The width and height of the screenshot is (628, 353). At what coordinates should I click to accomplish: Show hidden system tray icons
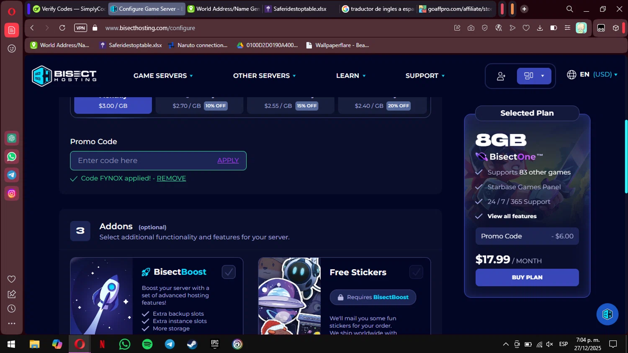pyautogui.click(x=506, y=344)
